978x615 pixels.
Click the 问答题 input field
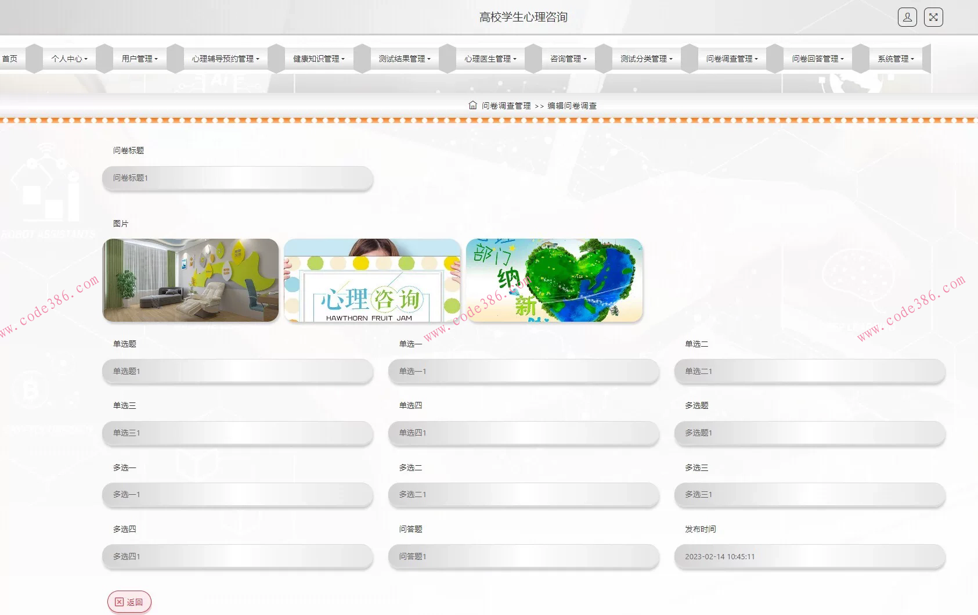pyautogui.click(x=523, y=557)
